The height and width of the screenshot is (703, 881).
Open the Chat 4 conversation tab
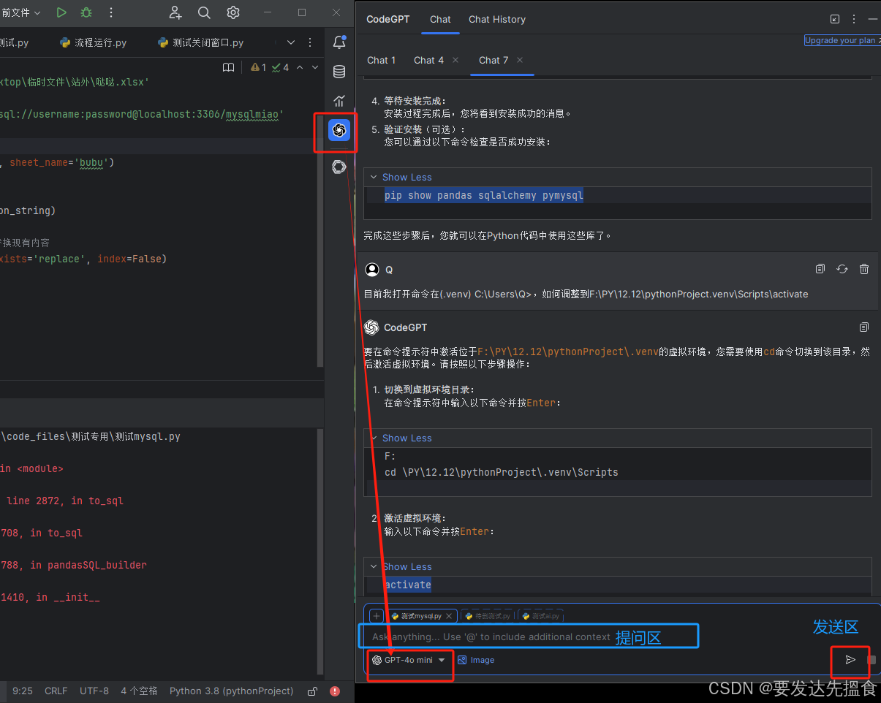point(428,60)
